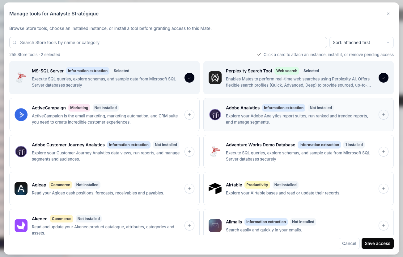Click the ActiveCampaign blue arrow icon

point(21,115)
